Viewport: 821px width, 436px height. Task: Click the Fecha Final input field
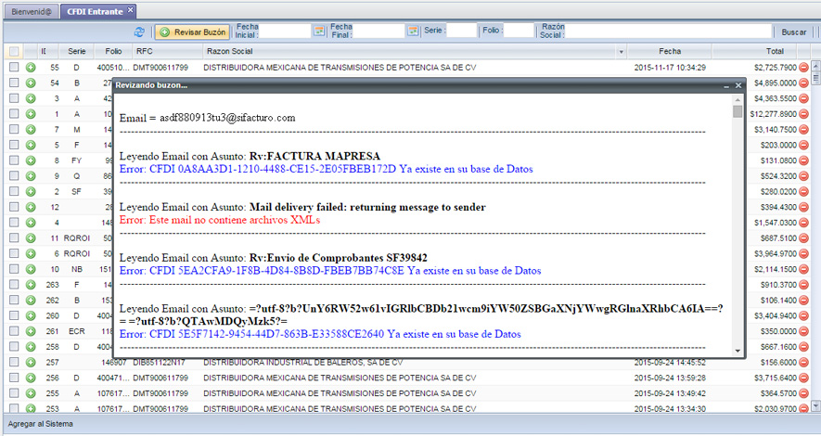tap(379, 32)
